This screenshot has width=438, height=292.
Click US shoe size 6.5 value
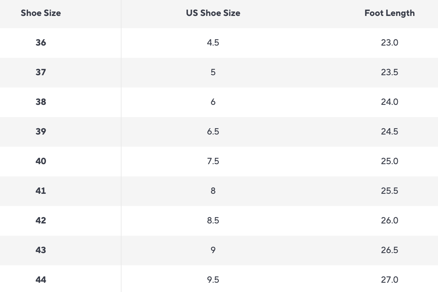tap(213, 132)
